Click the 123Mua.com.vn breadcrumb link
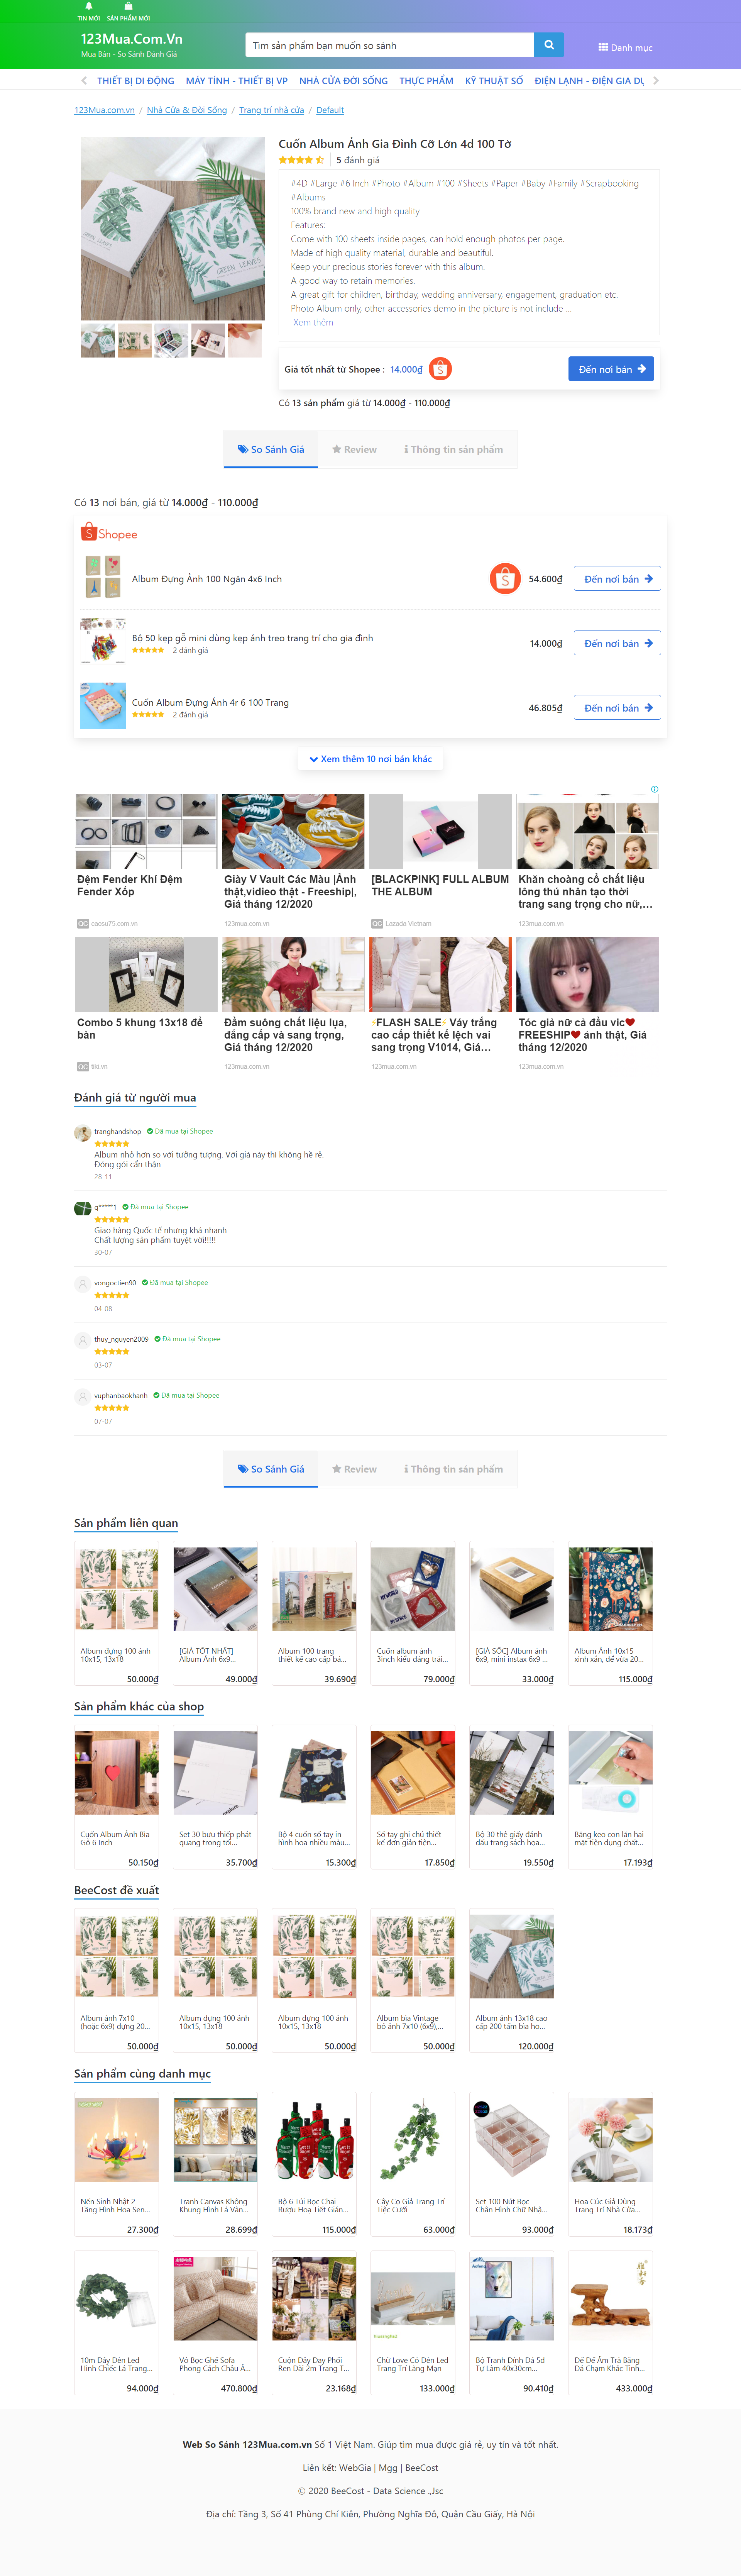This screenshot has height=2576, width=741. (104, 110)
